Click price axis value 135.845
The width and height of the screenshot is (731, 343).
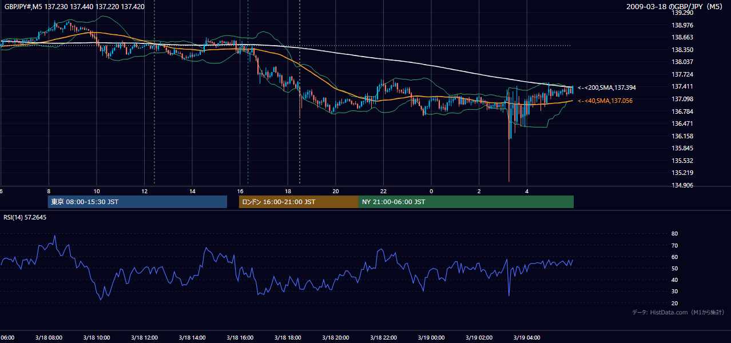point(683,148)
